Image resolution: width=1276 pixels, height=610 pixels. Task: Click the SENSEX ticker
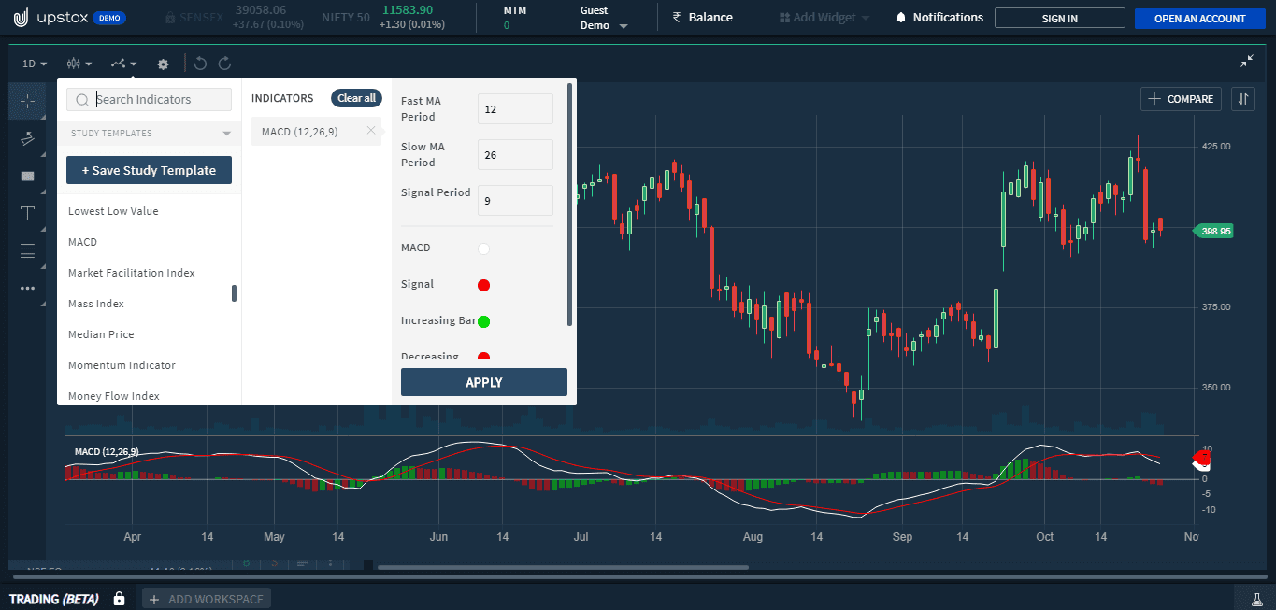coord(234,17)
